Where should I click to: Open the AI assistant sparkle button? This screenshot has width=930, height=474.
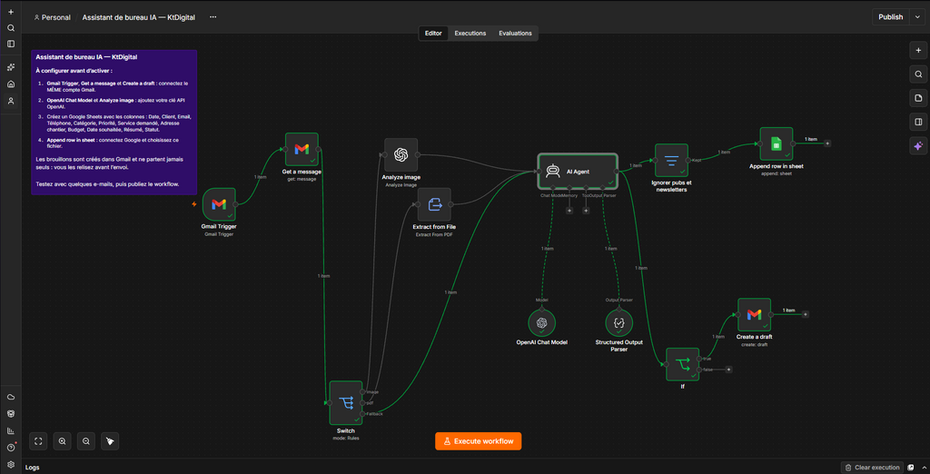[918, 145]
